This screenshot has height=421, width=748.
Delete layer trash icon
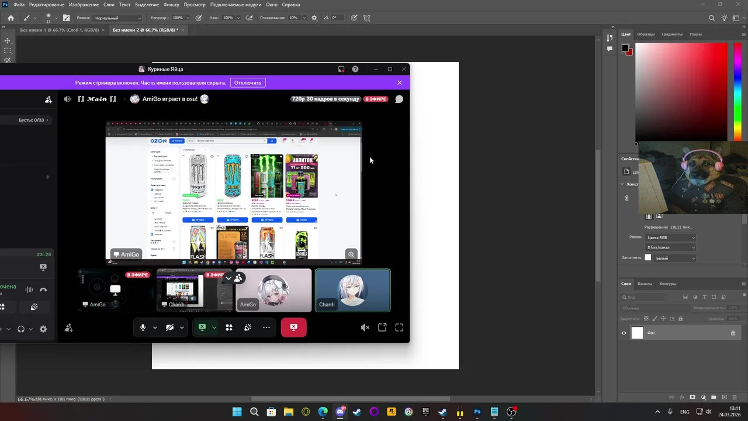(735, 397)
